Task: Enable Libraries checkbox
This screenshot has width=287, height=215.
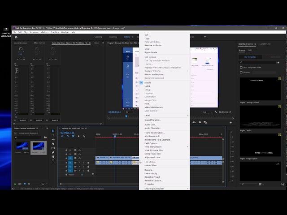Action: 241,72
